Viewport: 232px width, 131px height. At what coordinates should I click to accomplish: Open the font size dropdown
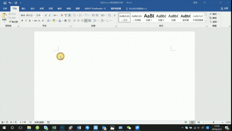click(x=43, y=15)
